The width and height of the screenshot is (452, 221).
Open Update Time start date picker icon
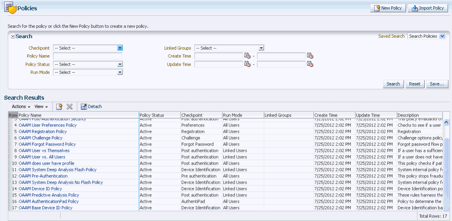coord(247,64)
